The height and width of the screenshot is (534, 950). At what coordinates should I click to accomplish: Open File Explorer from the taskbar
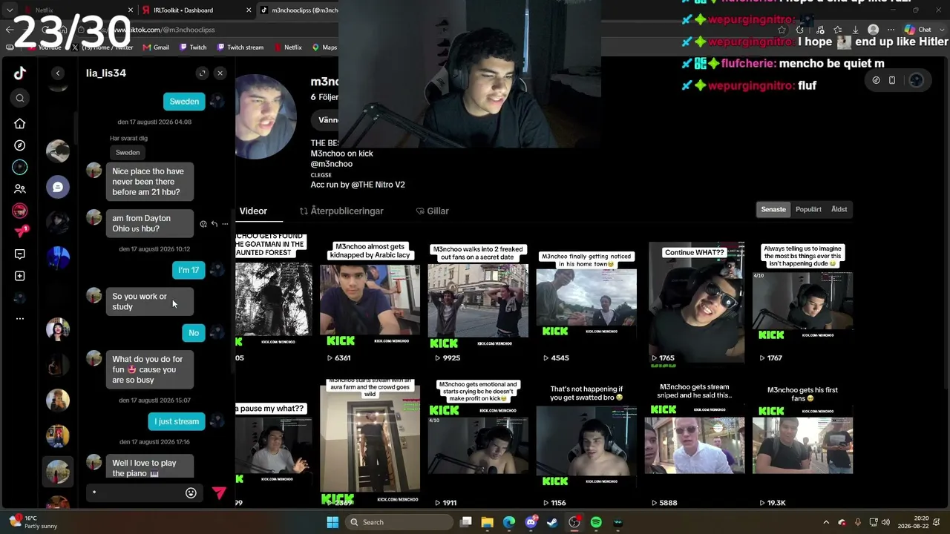tap(488, 522)
